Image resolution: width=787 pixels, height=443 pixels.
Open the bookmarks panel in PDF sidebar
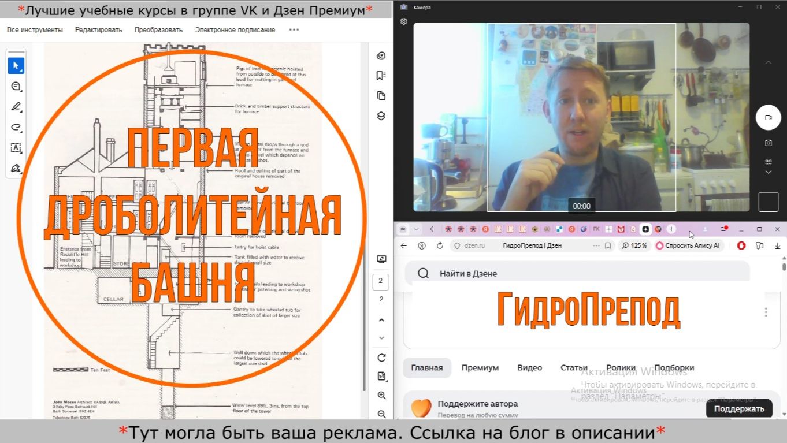(x=381, y=76)
